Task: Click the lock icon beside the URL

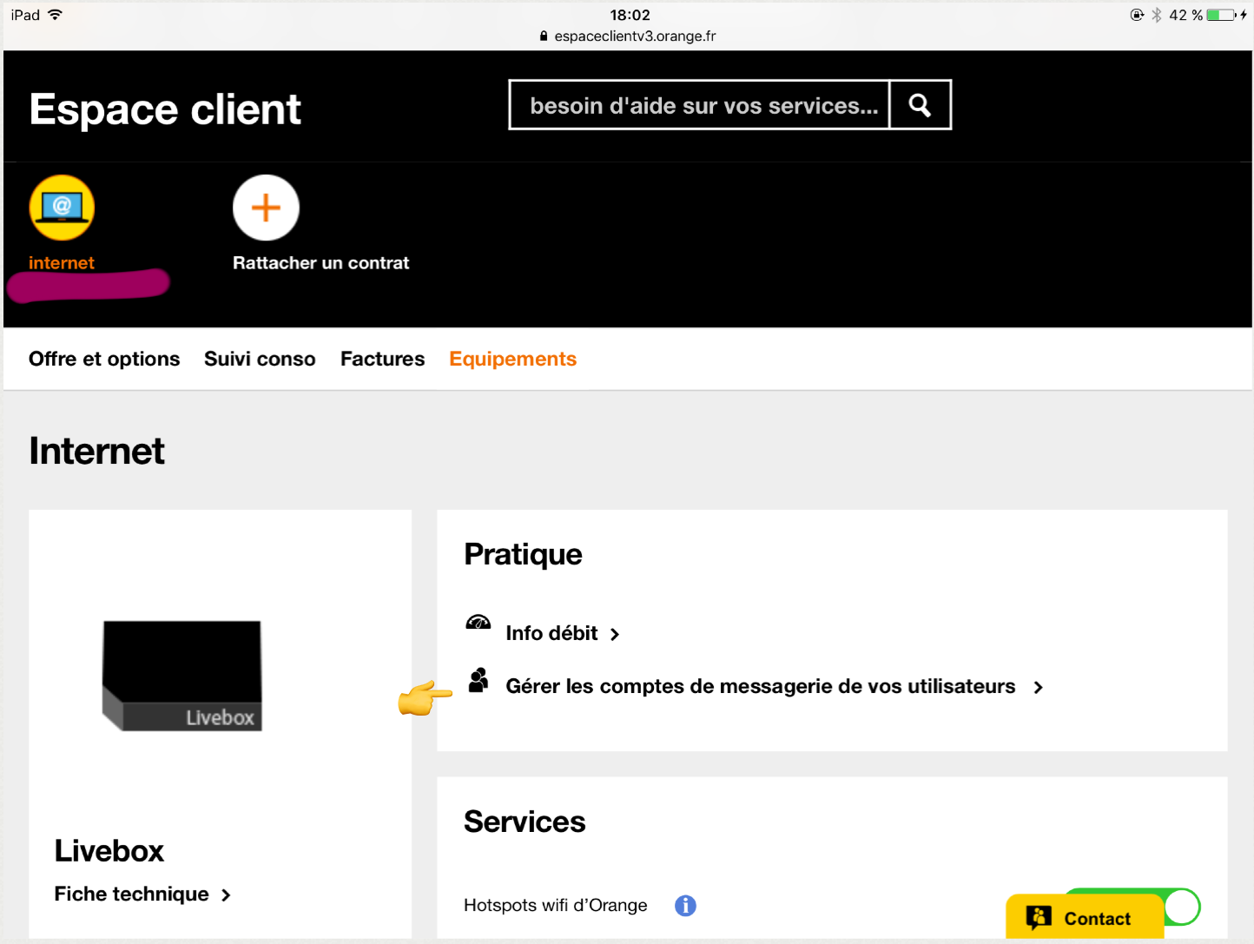Action: 544,36
